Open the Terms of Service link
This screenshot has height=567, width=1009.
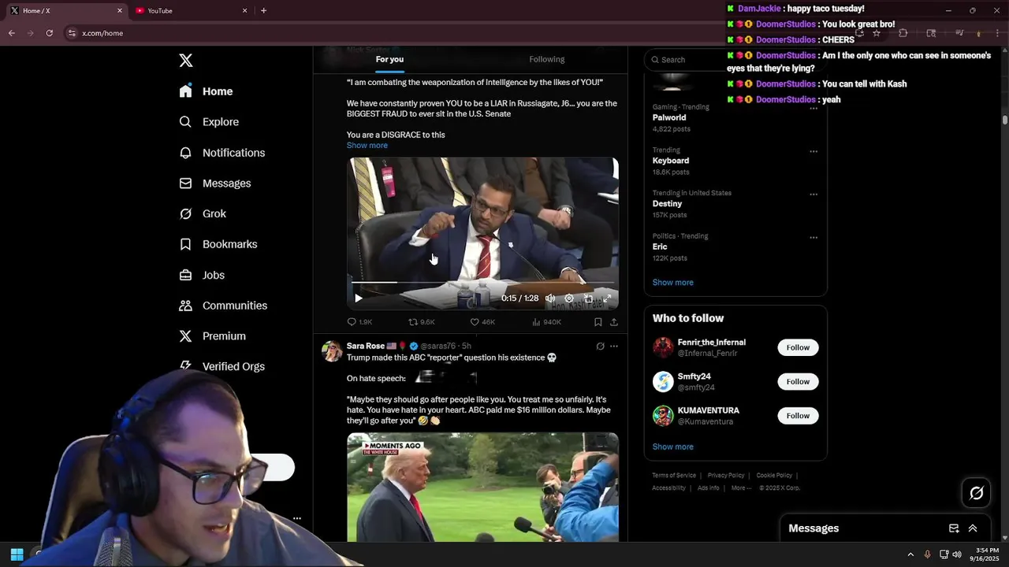tap(674, 476)
